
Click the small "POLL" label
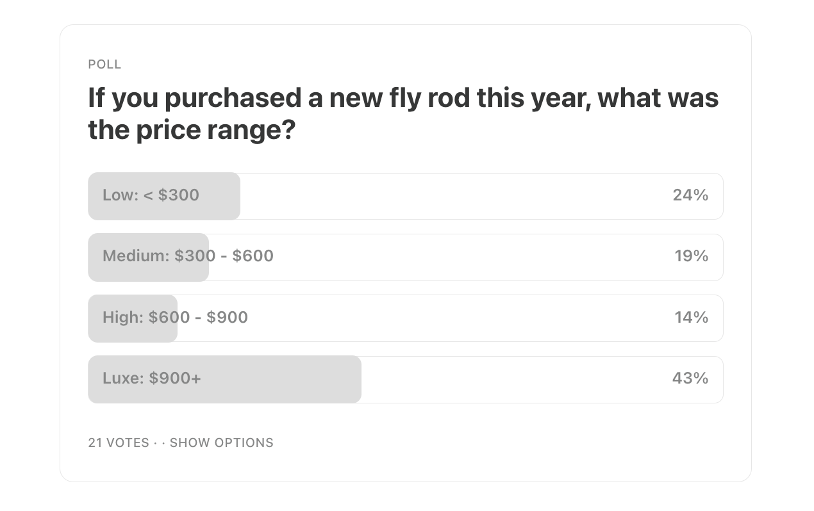(x=104, y=64)
